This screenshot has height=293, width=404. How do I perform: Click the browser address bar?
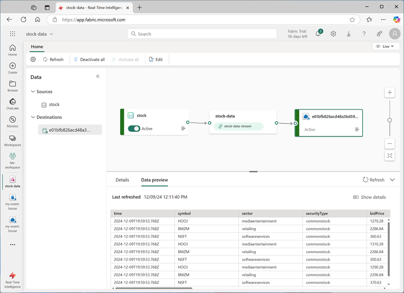click(x=204, y=20)
